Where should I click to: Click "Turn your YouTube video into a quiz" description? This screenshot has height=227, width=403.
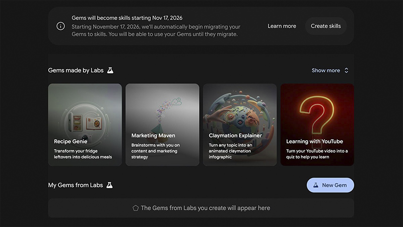pos(317,154)
